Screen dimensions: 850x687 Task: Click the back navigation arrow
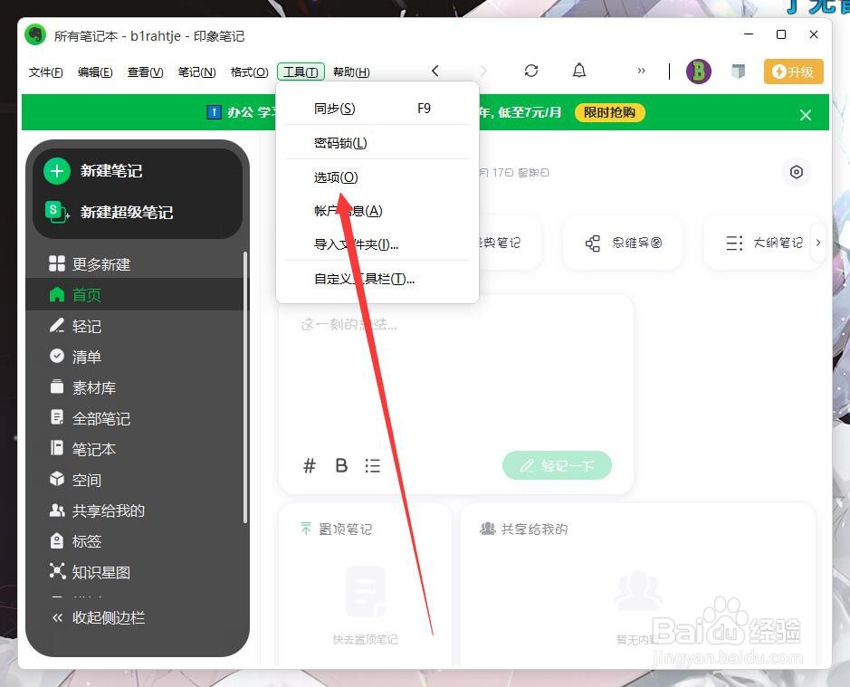pos(435,71)
